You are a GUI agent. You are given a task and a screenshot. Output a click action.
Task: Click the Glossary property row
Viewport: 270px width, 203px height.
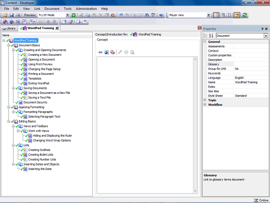(x=238, y=64)
